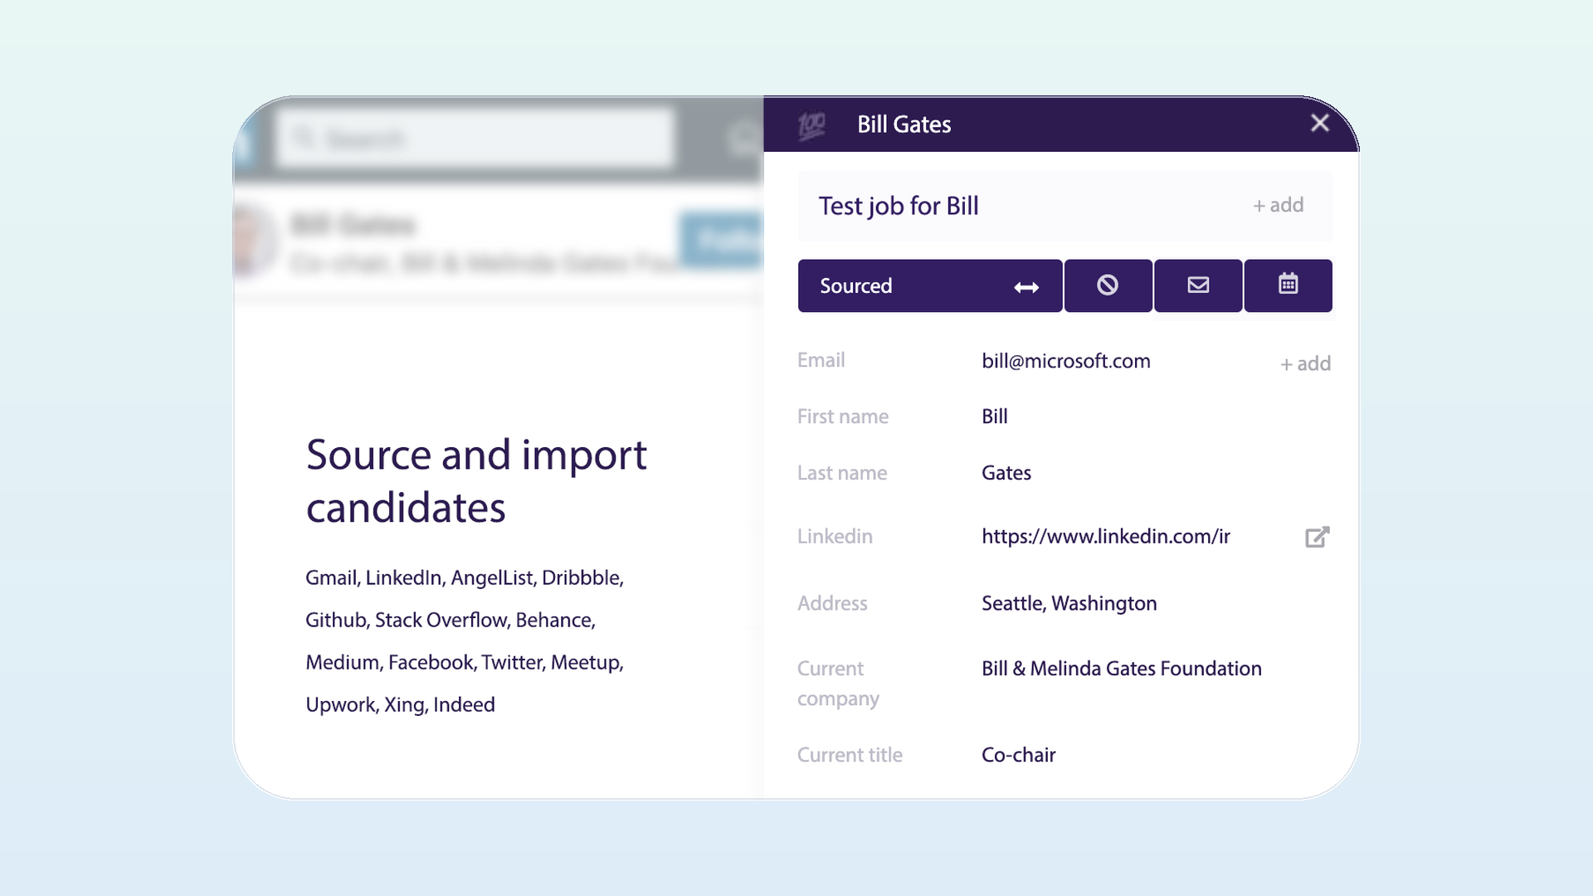Open the Sourced stage selector
The image size is (1593, 896).
click(929, 285)
